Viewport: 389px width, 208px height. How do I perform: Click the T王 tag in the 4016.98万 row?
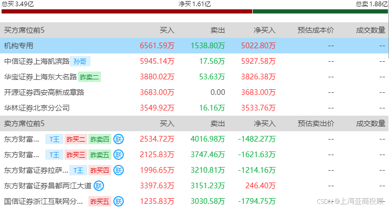(54, 139)
